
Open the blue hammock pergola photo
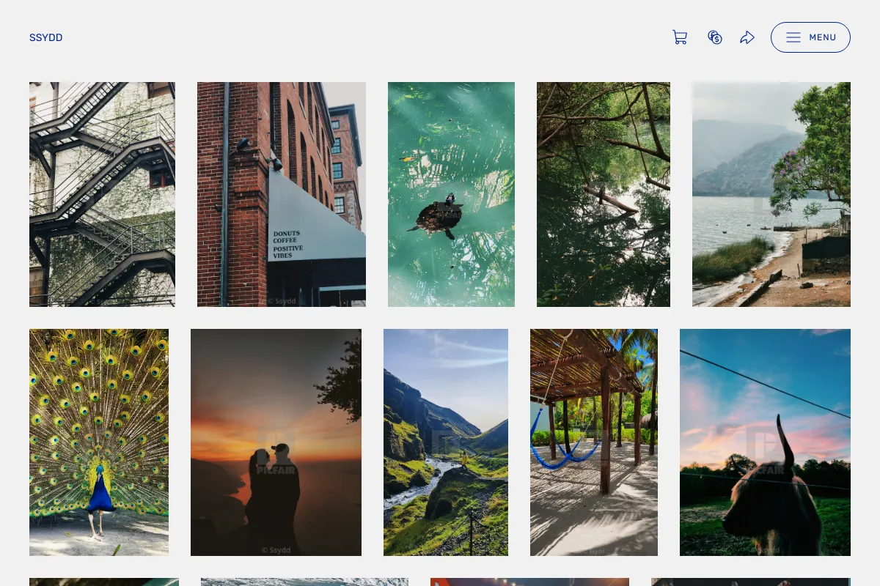(x=594, y=442)
